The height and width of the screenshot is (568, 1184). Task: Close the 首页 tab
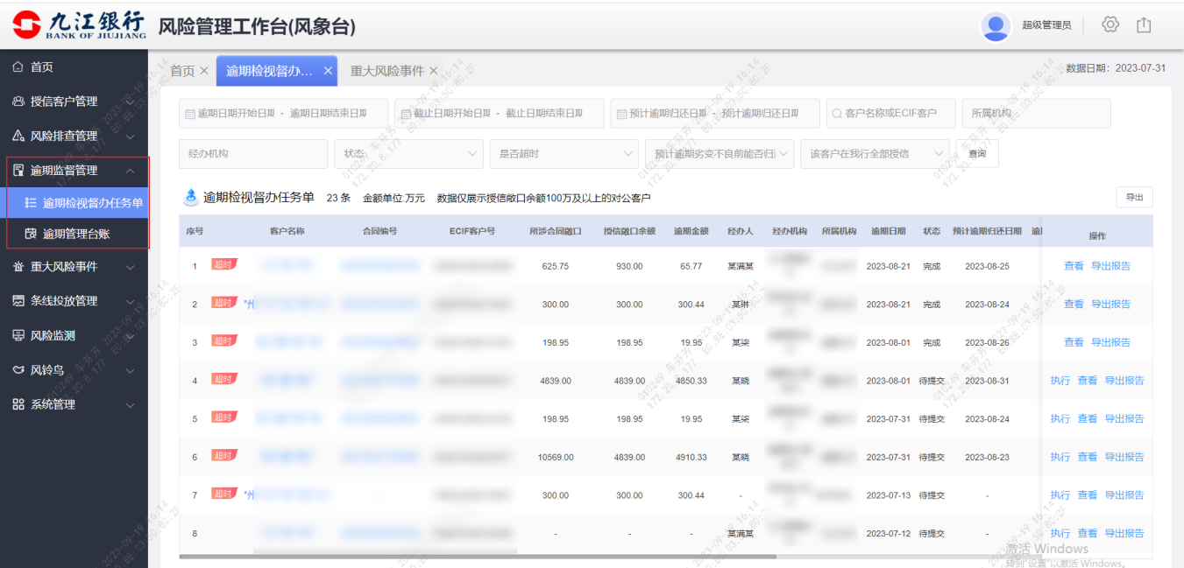tap(204, 71)
